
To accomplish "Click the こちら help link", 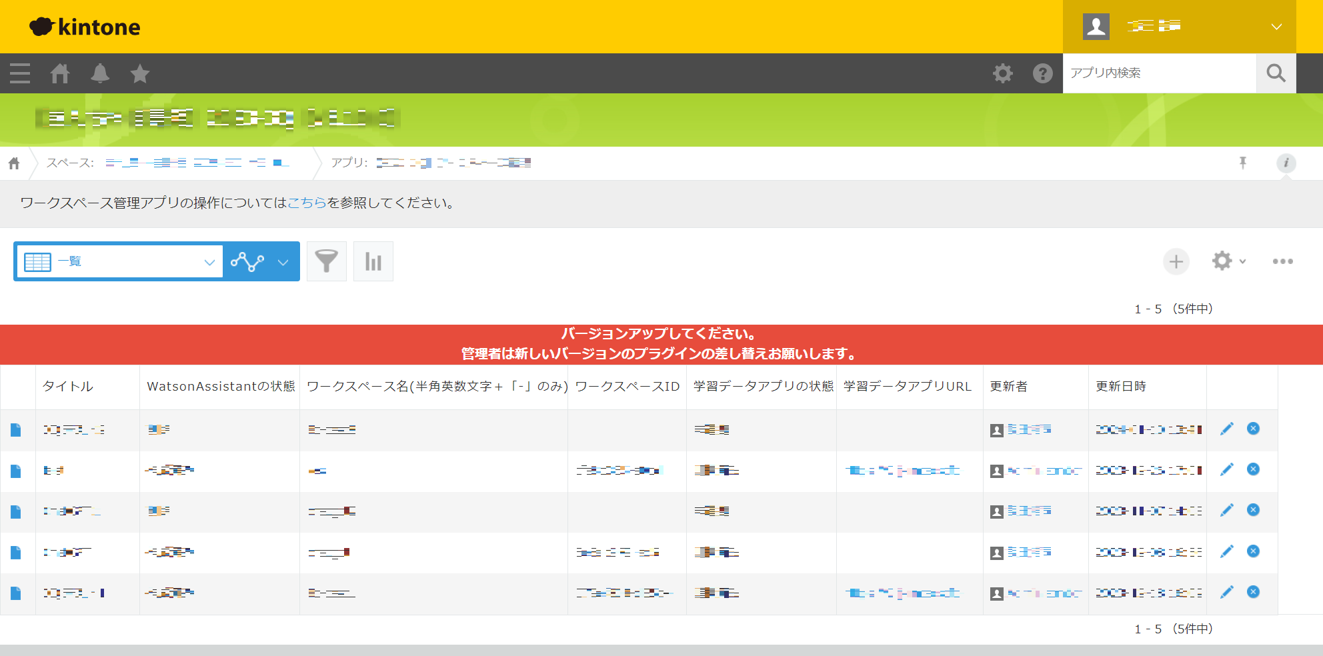I will 307,203.
